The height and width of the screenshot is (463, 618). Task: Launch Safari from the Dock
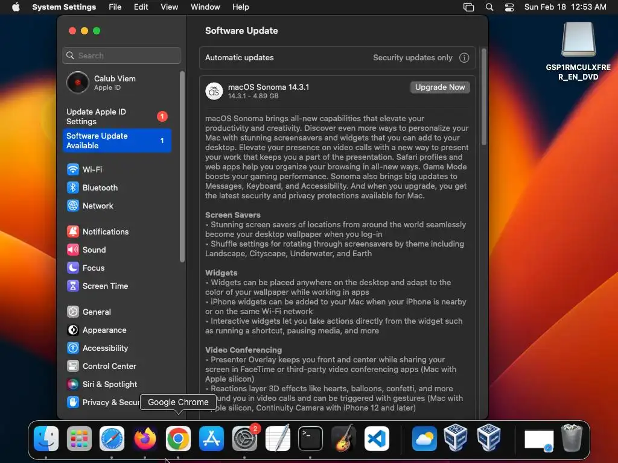click(112, 439)
